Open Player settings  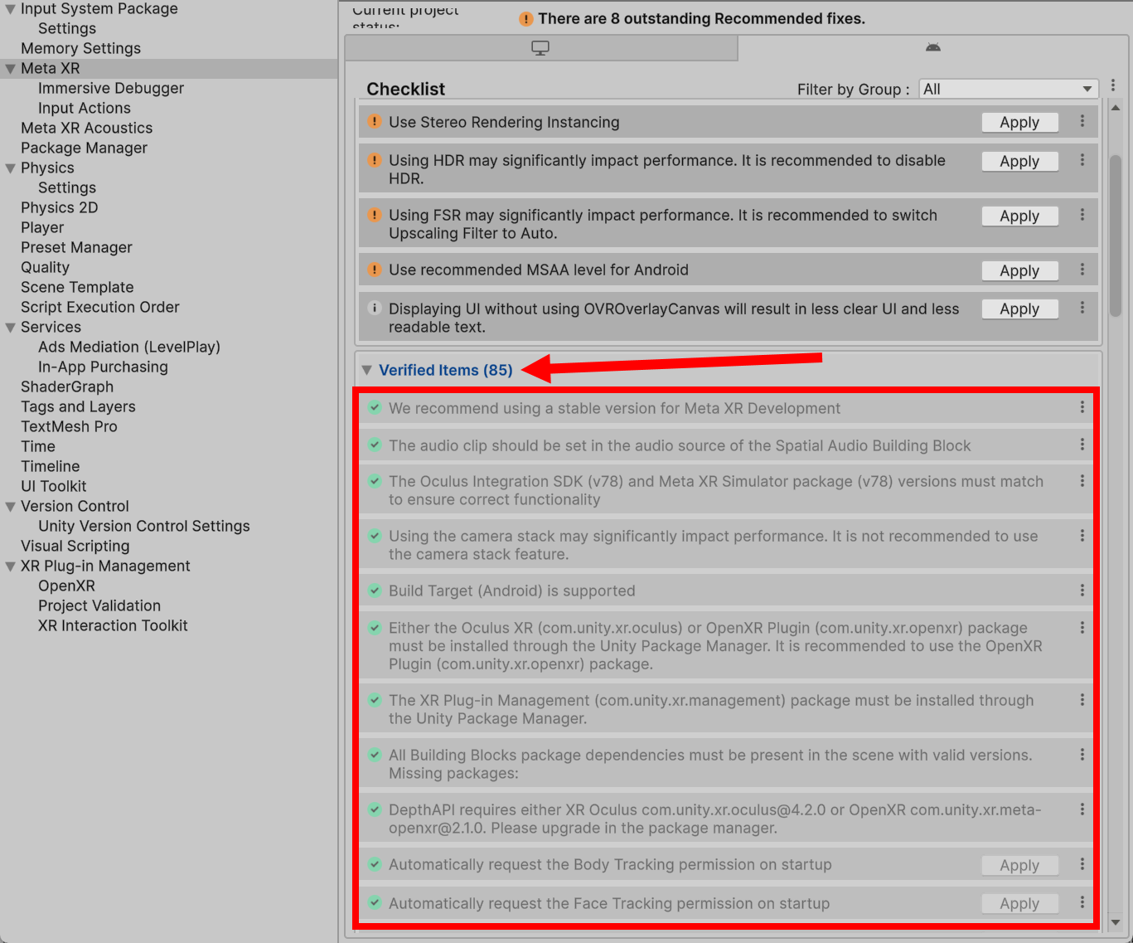point(42,227)
